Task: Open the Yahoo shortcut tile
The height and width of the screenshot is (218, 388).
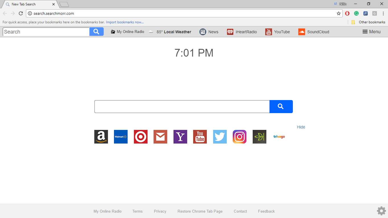Action: pyautogui.click(x=180, y=137)
